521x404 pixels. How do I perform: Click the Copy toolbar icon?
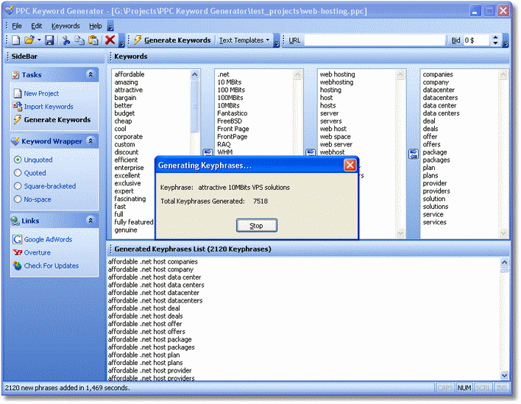tap(79, 40)
